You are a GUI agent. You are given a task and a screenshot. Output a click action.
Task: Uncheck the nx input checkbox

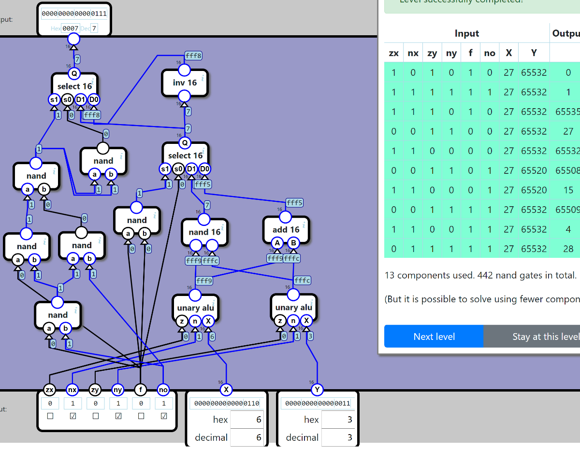(73, 416)
